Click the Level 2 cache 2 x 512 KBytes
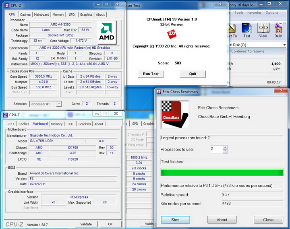Viewport: 290px width, 229px height. [90, 87]
